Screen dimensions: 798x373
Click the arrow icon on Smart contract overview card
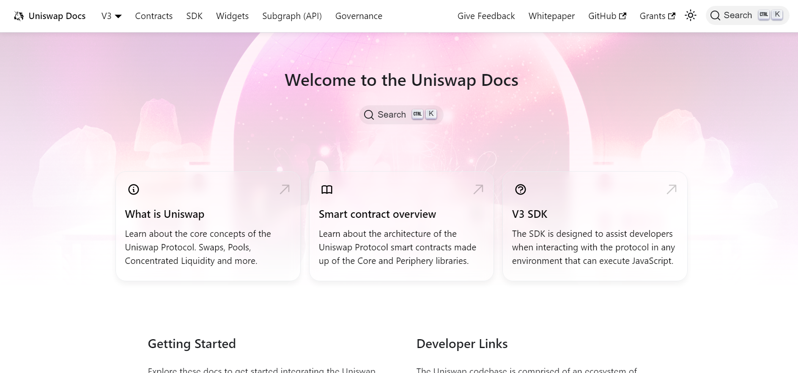478,189
